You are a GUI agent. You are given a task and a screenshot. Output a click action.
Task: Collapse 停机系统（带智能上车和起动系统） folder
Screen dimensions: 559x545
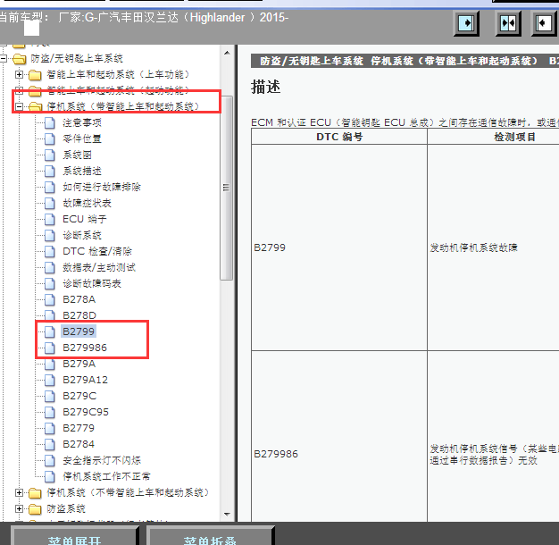tap(20, 106)
